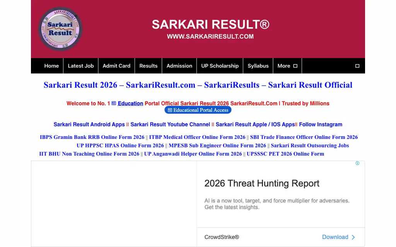Select the Admission menu item
Viewport: 396px width, 247px height.
179,66
